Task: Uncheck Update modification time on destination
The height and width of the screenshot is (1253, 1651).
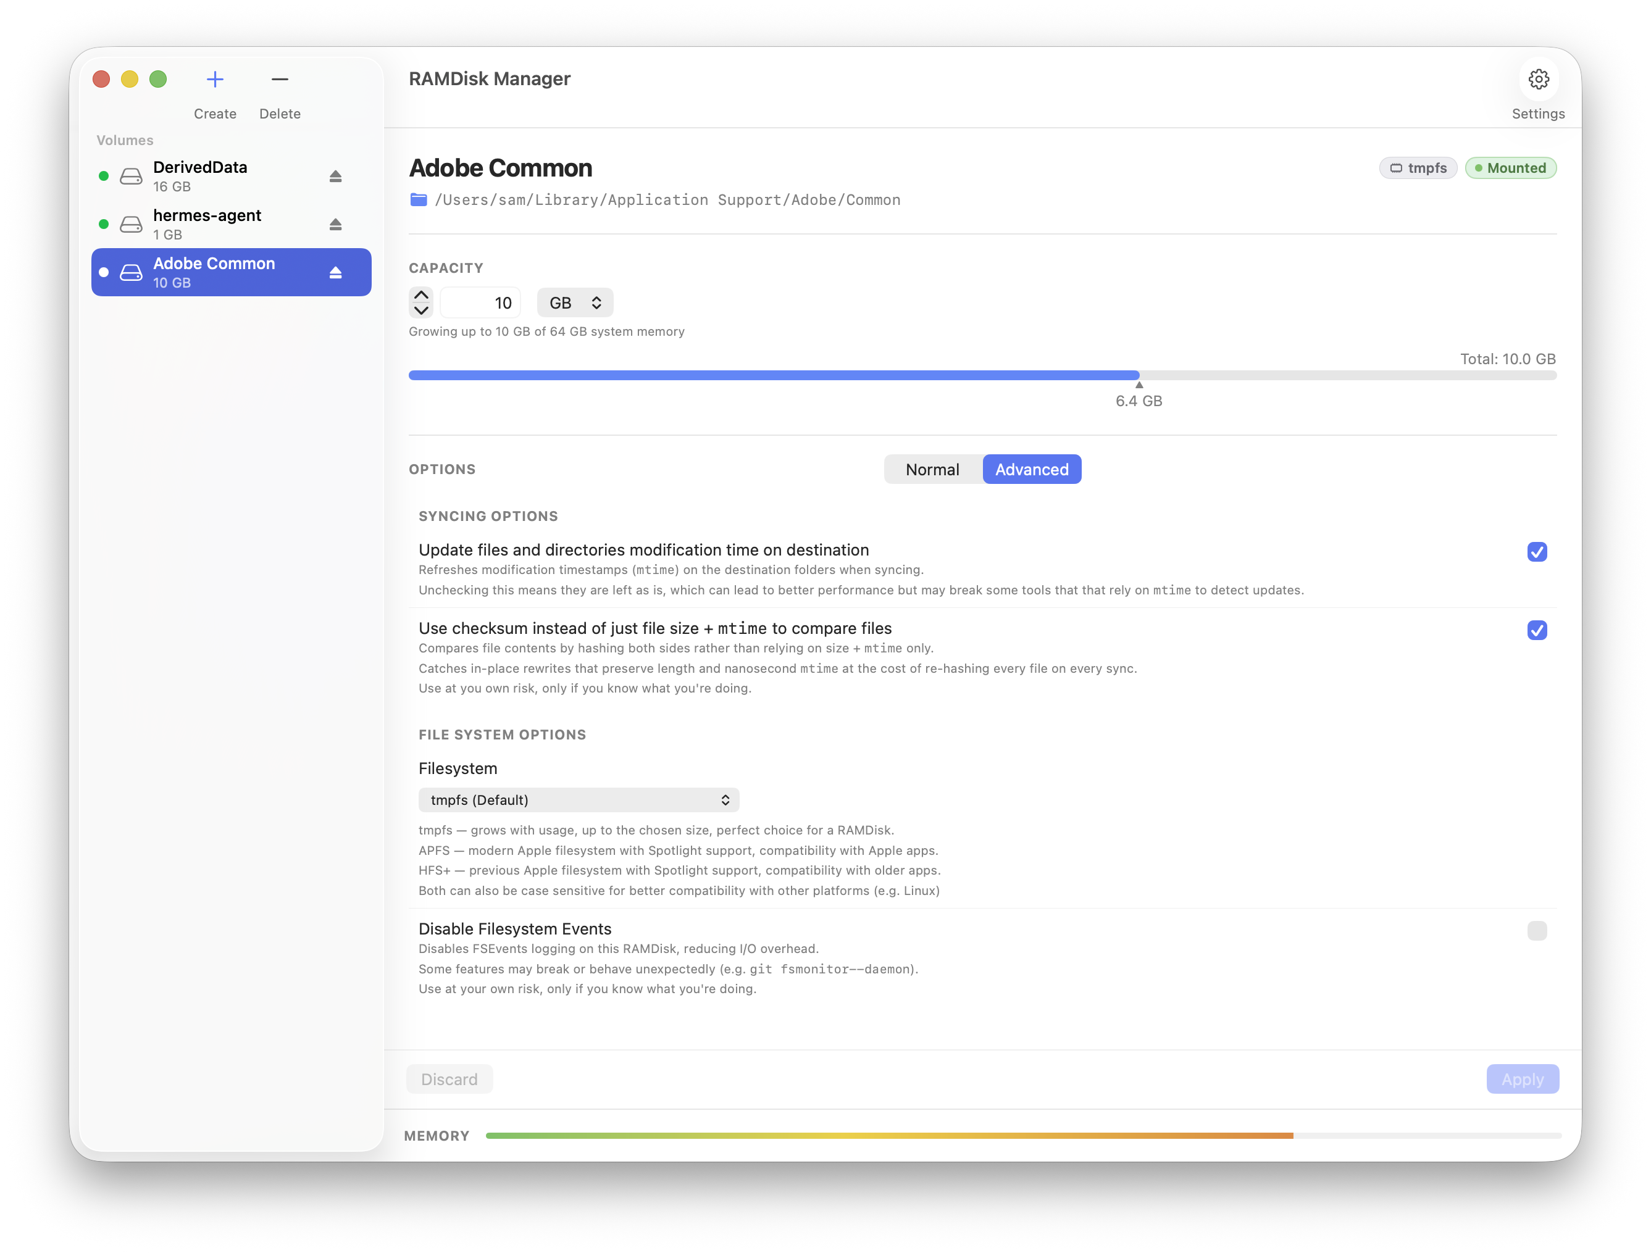Action: (1537, 551)
